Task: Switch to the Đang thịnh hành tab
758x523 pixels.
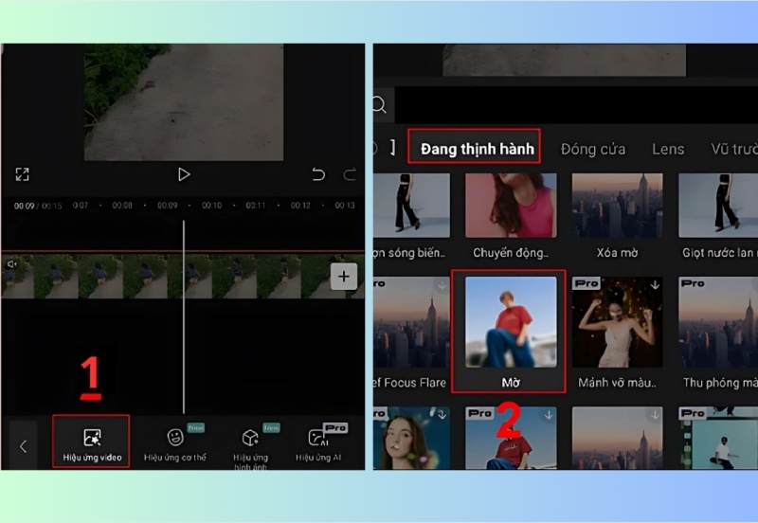Action: [x=475, y=149]
